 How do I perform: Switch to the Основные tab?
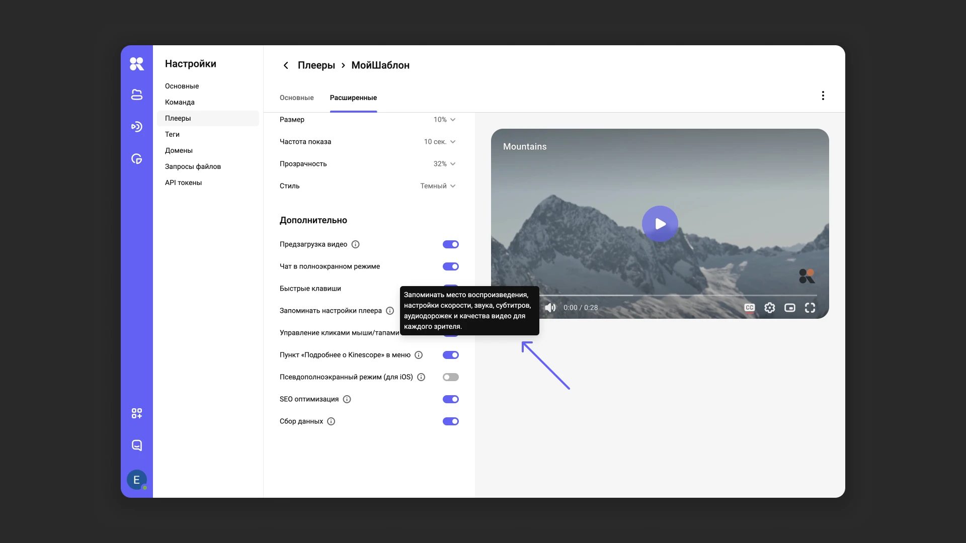click(x=296, y=98)
